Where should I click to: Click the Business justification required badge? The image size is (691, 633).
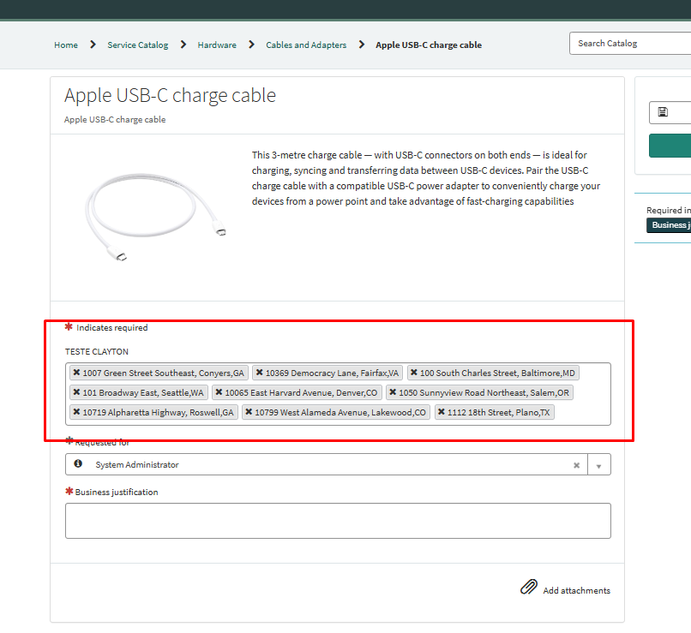pos(669,225)
